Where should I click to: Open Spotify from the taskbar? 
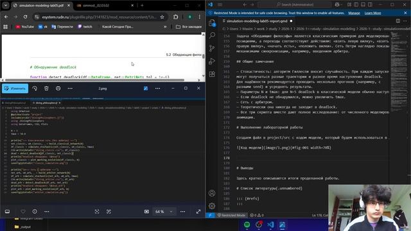tap(247, 225)
